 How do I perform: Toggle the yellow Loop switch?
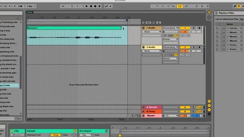click(180, 6)
